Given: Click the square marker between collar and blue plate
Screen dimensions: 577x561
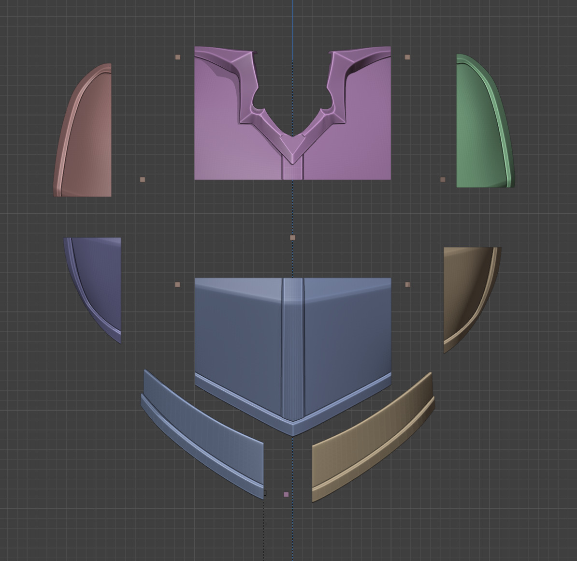Looking at the screenshot, I should 292,237.
